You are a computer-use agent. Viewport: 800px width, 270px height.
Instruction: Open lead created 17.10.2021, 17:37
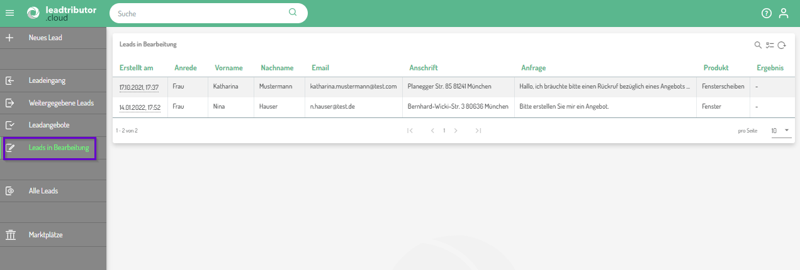139,87
